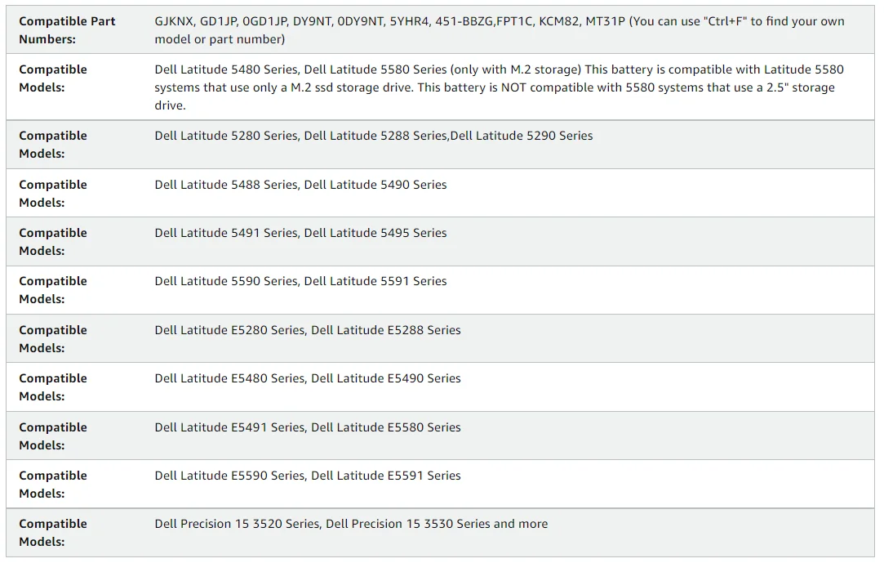
Task: Click "Compatible Models:" label beside the Latitude E5280 row
Action: tap(53, 339)
